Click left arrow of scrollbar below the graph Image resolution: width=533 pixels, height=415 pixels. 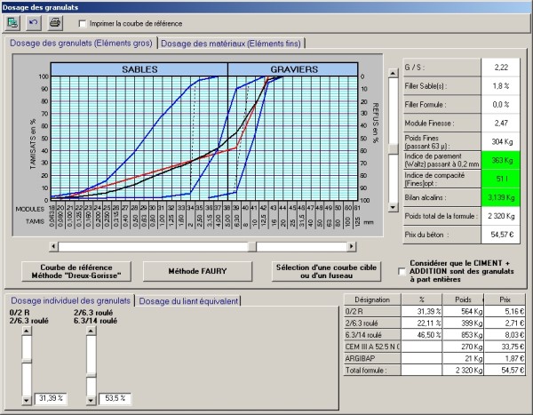click(53, 245)
